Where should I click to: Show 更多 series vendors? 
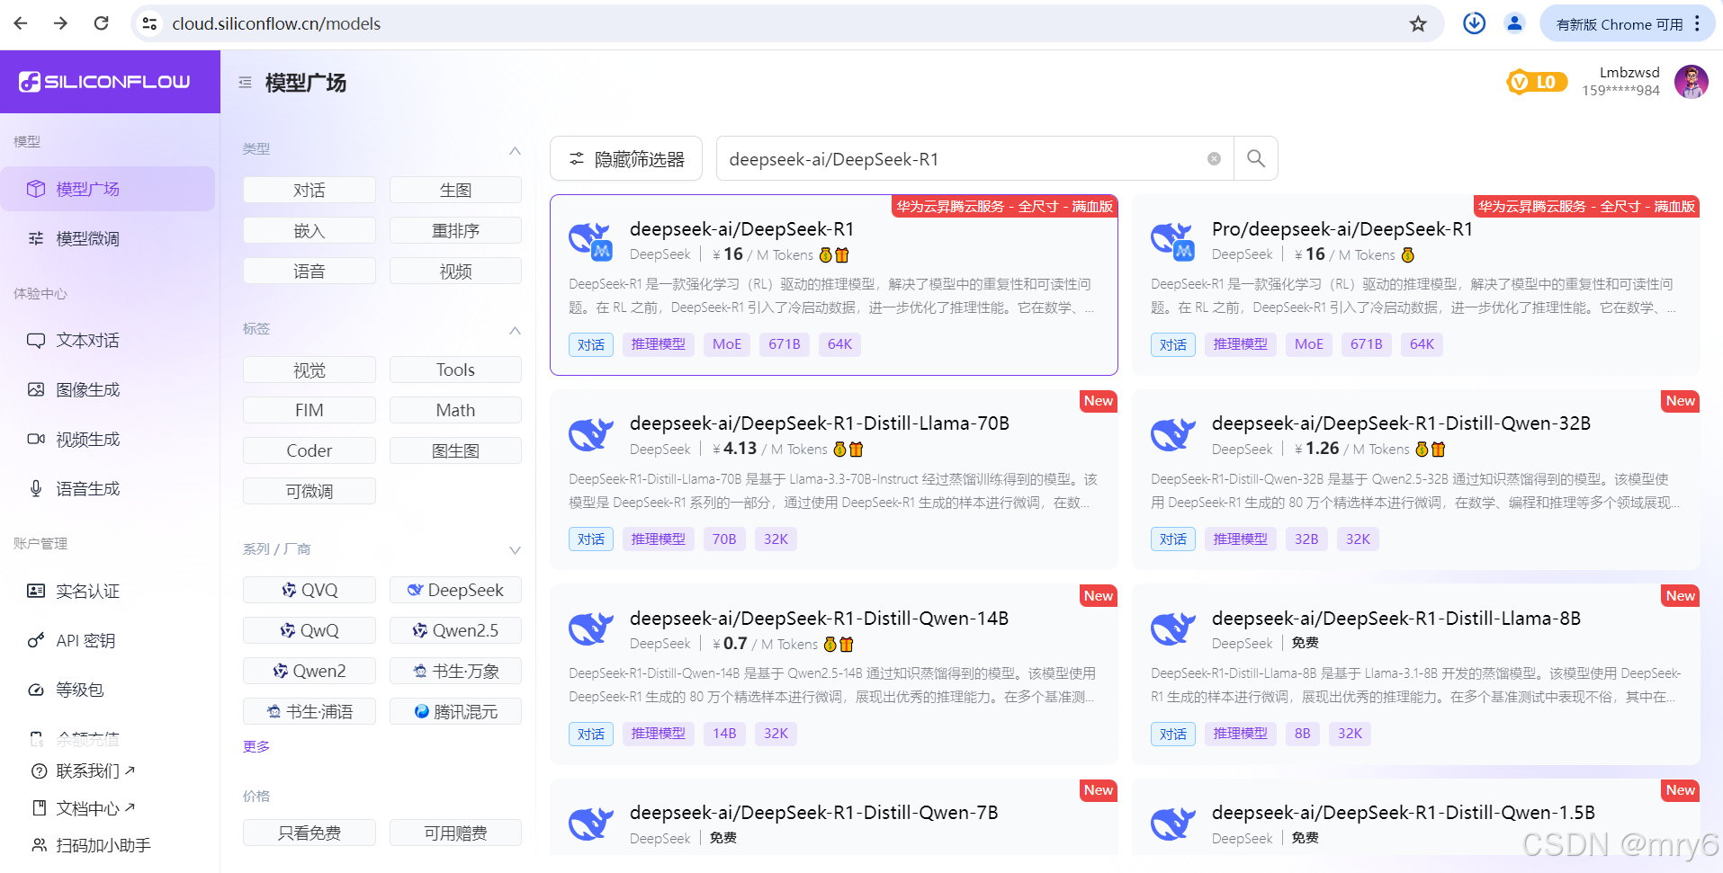coord(256,746)
